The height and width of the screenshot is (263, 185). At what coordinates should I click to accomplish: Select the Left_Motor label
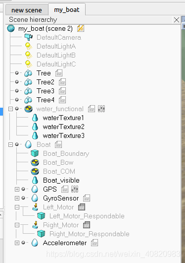[x=58, y=207]
